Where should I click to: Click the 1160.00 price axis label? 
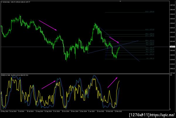pyautogui.click(x=172, y=55)
